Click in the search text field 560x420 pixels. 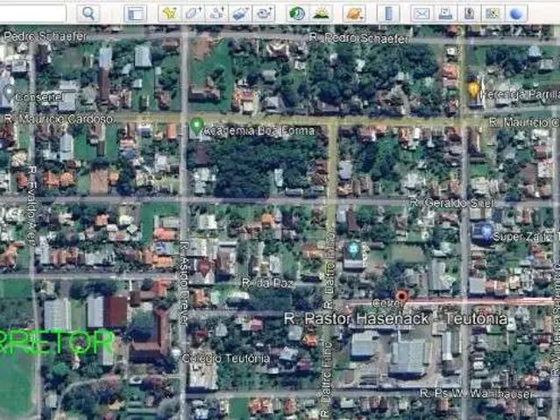coord(33,13)
